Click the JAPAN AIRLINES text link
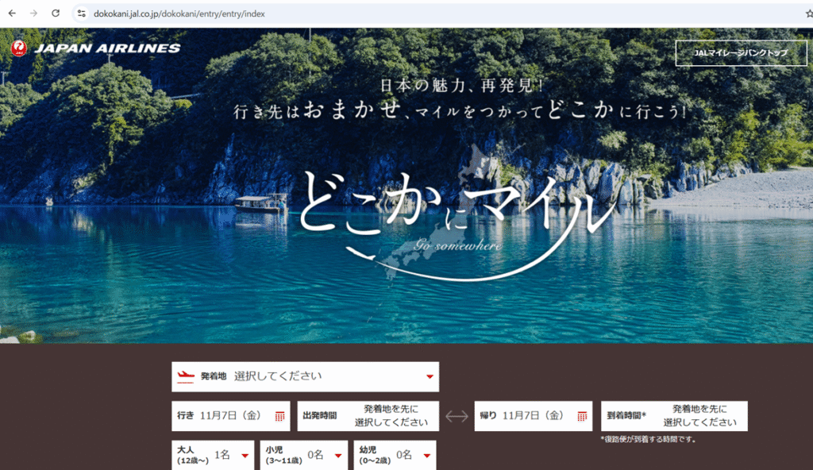The width and height of the screenshot is (813, 470). (x=107, y=48)
